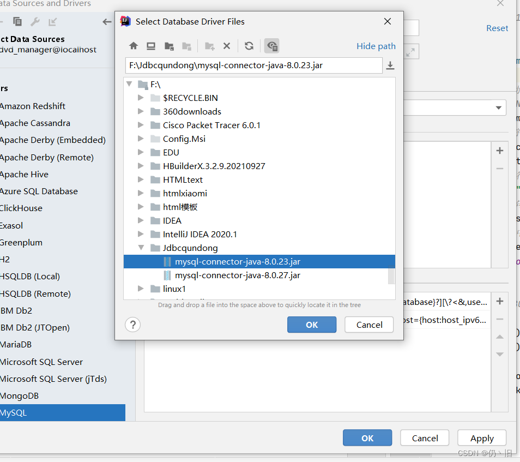This screenshot has height=462, width=520.
Task: Toggle show hidden files icon
Action: click(x=271, y=46)
